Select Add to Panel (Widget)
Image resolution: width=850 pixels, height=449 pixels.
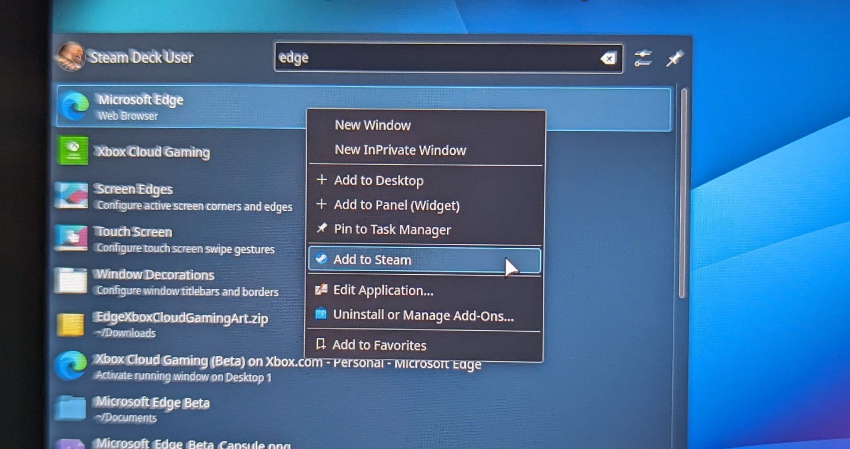pos(396,206)
